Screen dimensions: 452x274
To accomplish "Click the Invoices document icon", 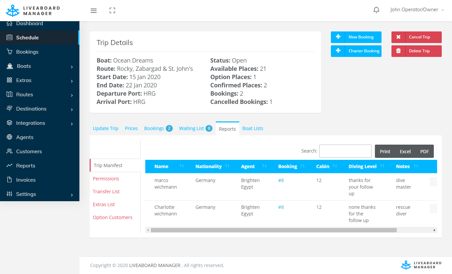I will click(10, 180).
